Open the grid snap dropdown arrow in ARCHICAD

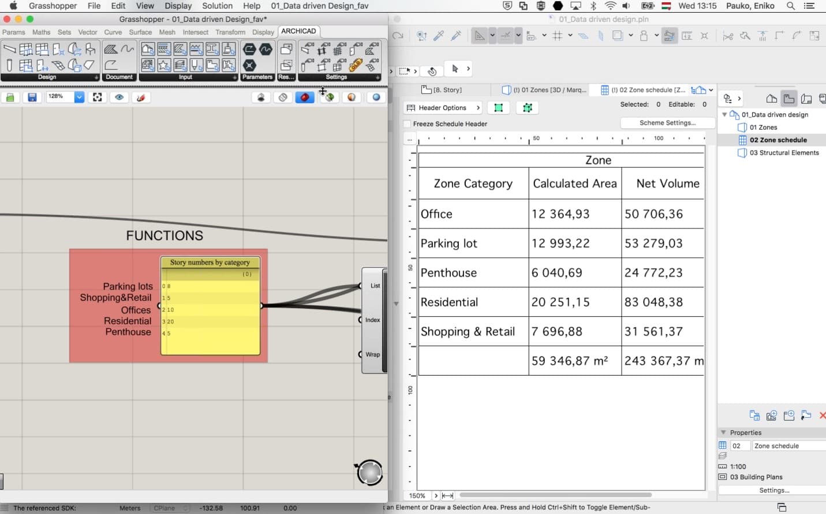[x=570, y=36]
